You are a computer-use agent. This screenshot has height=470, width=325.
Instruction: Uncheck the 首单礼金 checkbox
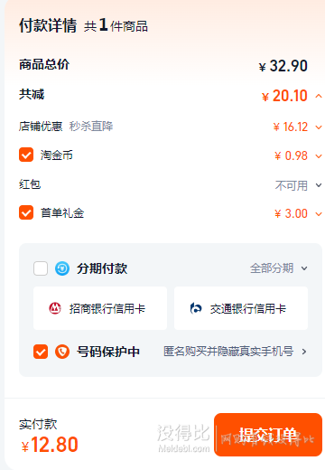pyautogui.click(x=26, y=212)
